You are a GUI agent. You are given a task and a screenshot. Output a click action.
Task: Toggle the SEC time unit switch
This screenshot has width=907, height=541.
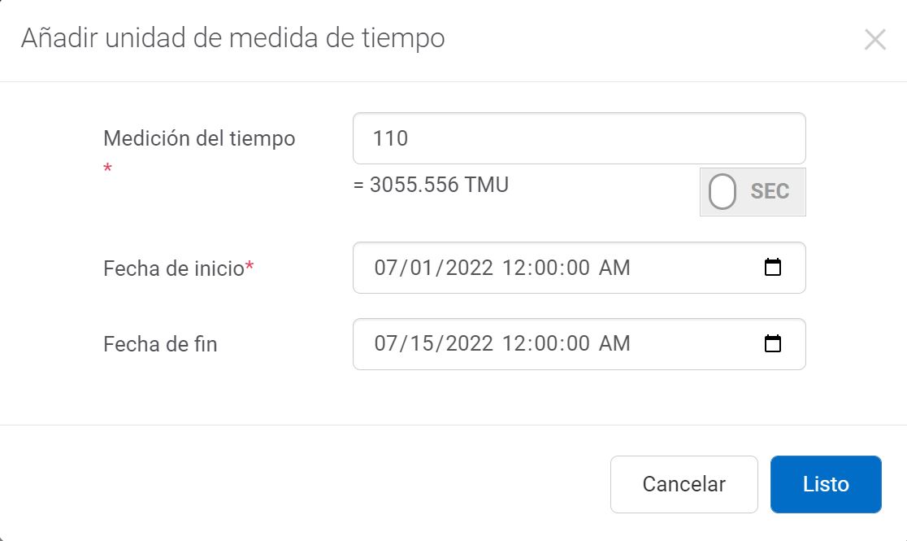(x=753, y=192)
